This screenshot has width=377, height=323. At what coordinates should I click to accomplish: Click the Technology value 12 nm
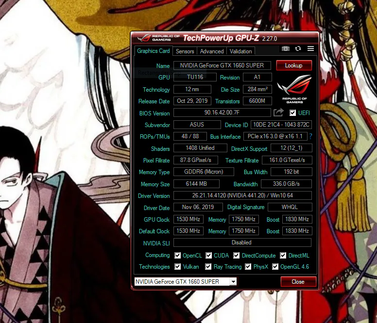point(192,89)
